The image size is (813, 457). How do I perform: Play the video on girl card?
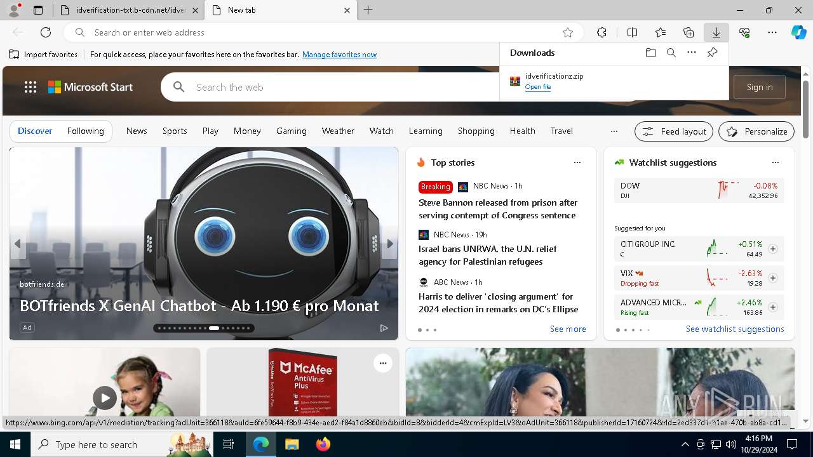click(105, 398)
